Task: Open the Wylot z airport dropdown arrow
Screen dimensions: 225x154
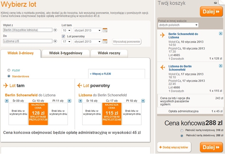Action: [55, 30]
